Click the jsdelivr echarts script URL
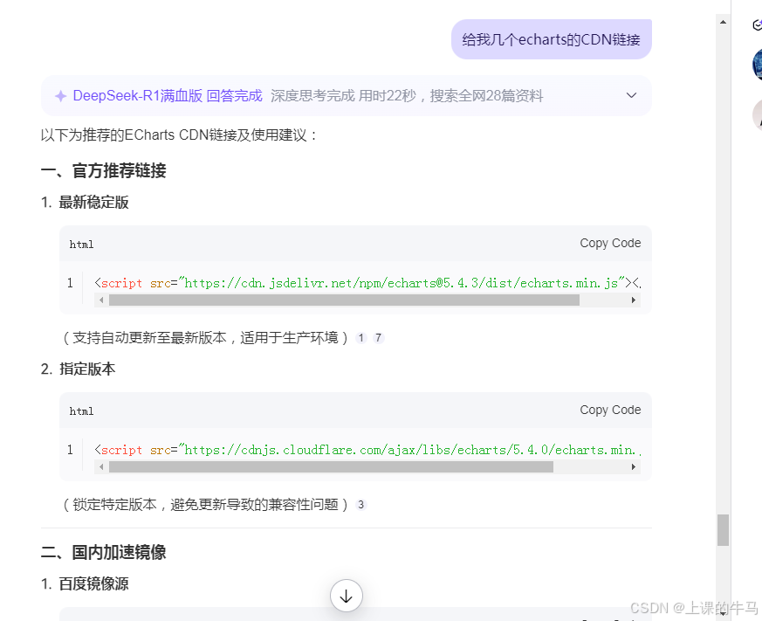762x621 pixels. pos(401,283)
